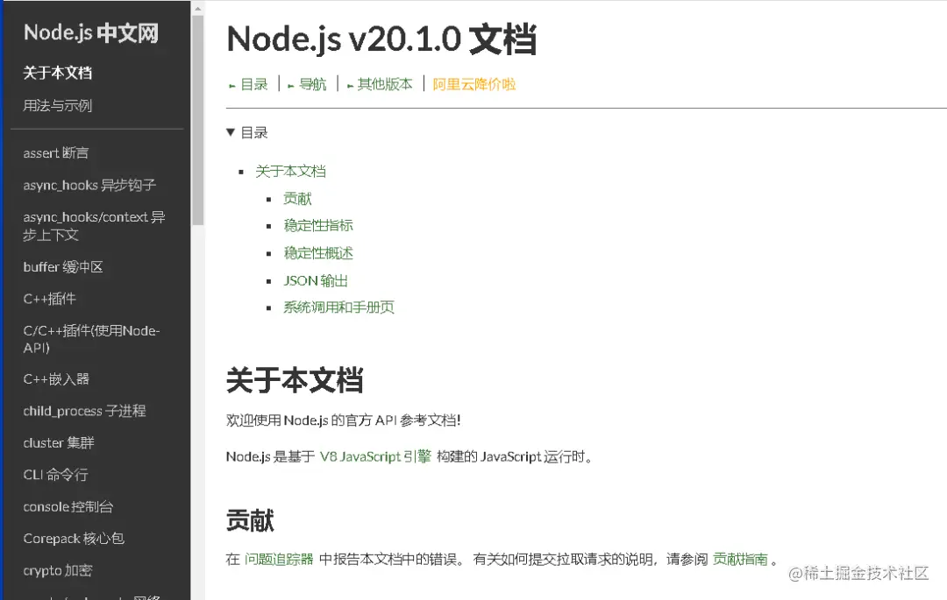Open the 目录 dropdown in header
This screenshot has height=600, width=947.
tap(248, 84)
